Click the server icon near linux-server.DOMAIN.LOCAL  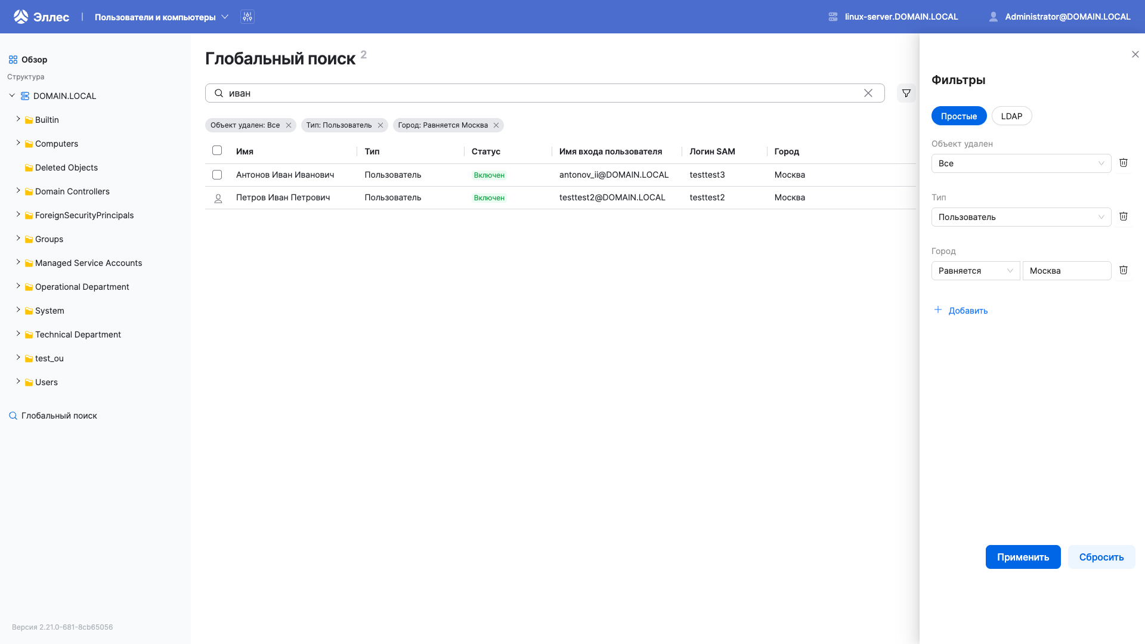pos(833,17)
